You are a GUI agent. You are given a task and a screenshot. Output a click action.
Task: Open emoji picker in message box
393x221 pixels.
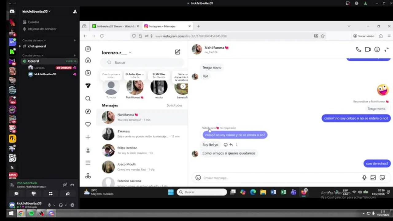point(198,178)
